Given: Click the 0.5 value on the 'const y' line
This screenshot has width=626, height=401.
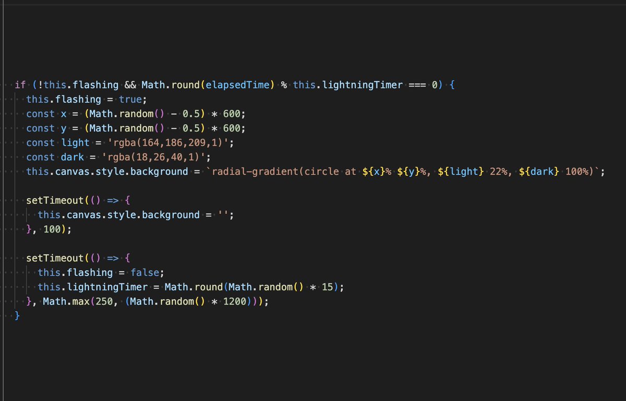Looking at the screenshot, I should point(190,128).
